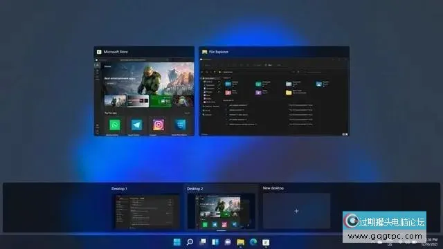The image size is (443, 249).
Task: Click the Search magnifier taskbar icon
Action: click(190, 242)
